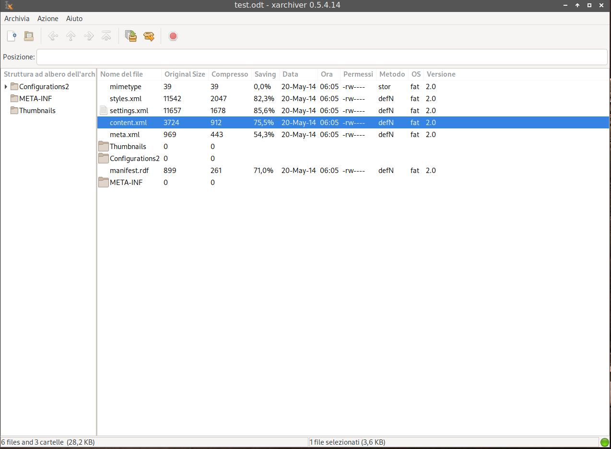Open the Aiuto menu
This screenshot has width=611, height=449.
[x=74, y=19]
